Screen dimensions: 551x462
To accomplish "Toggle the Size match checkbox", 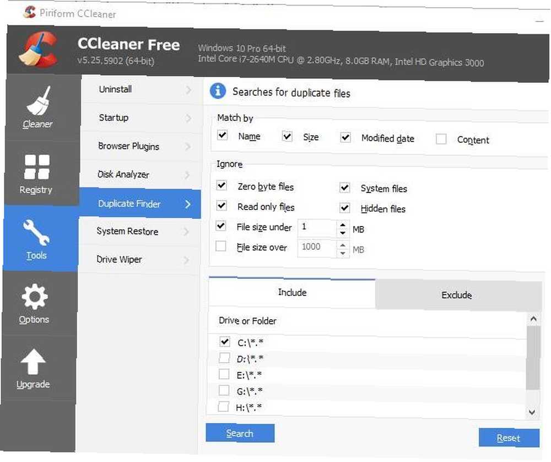I will pos(287,136).
